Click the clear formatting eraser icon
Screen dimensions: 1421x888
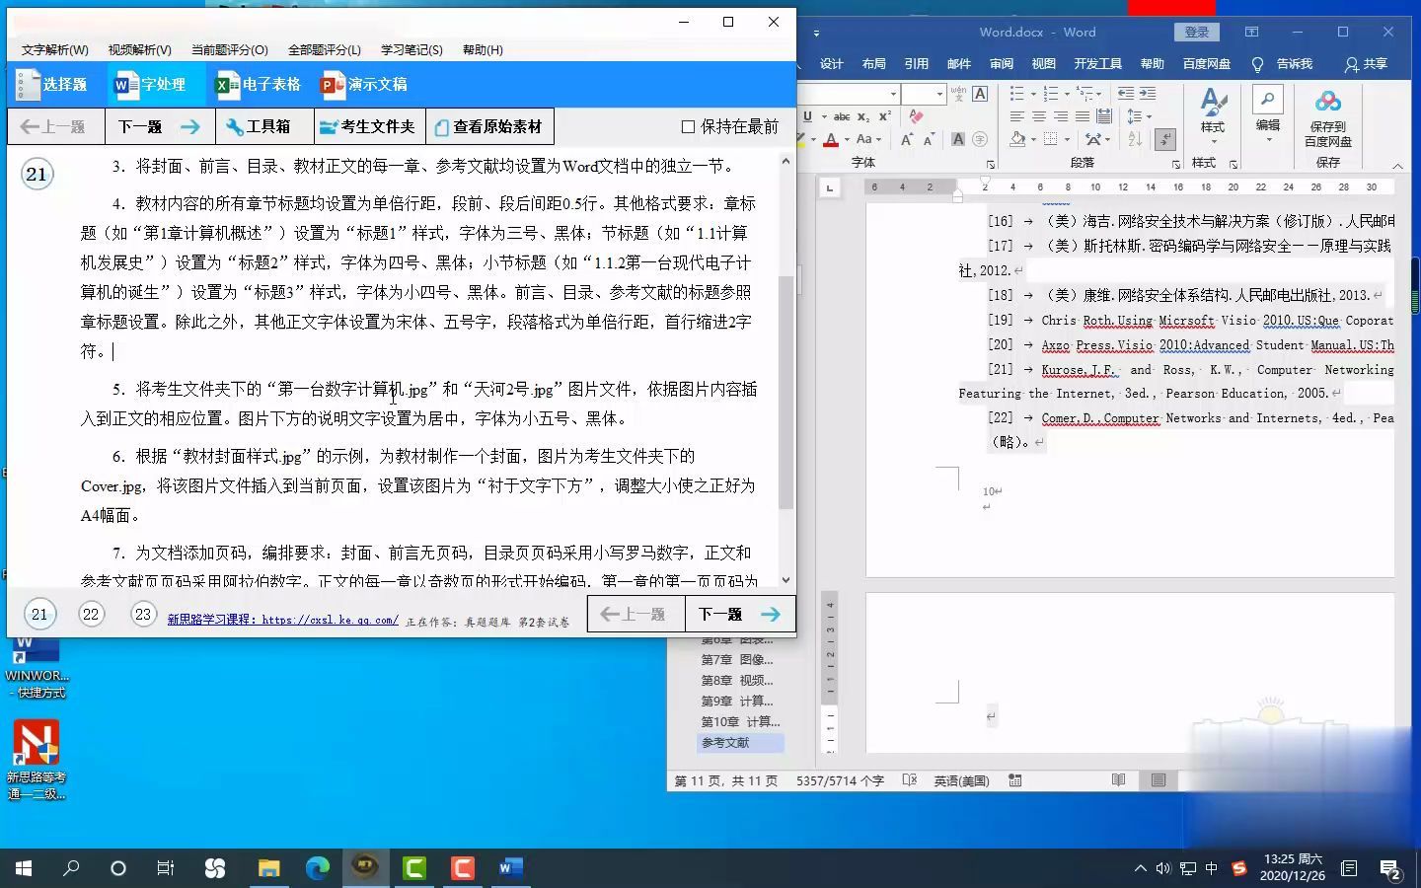pos(916,116)
